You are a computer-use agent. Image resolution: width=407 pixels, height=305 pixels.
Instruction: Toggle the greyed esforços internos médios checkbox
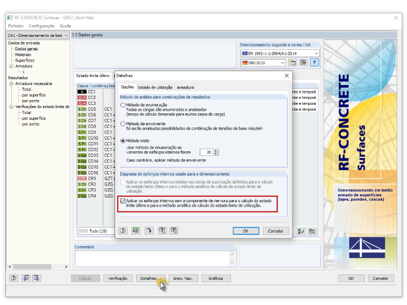123,182
